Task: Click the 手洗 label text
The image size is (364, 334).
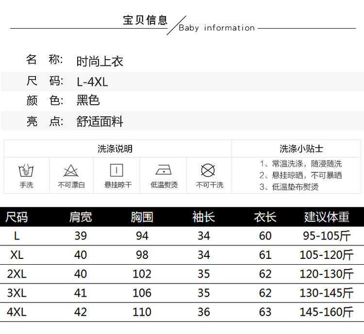Action: 26,185
